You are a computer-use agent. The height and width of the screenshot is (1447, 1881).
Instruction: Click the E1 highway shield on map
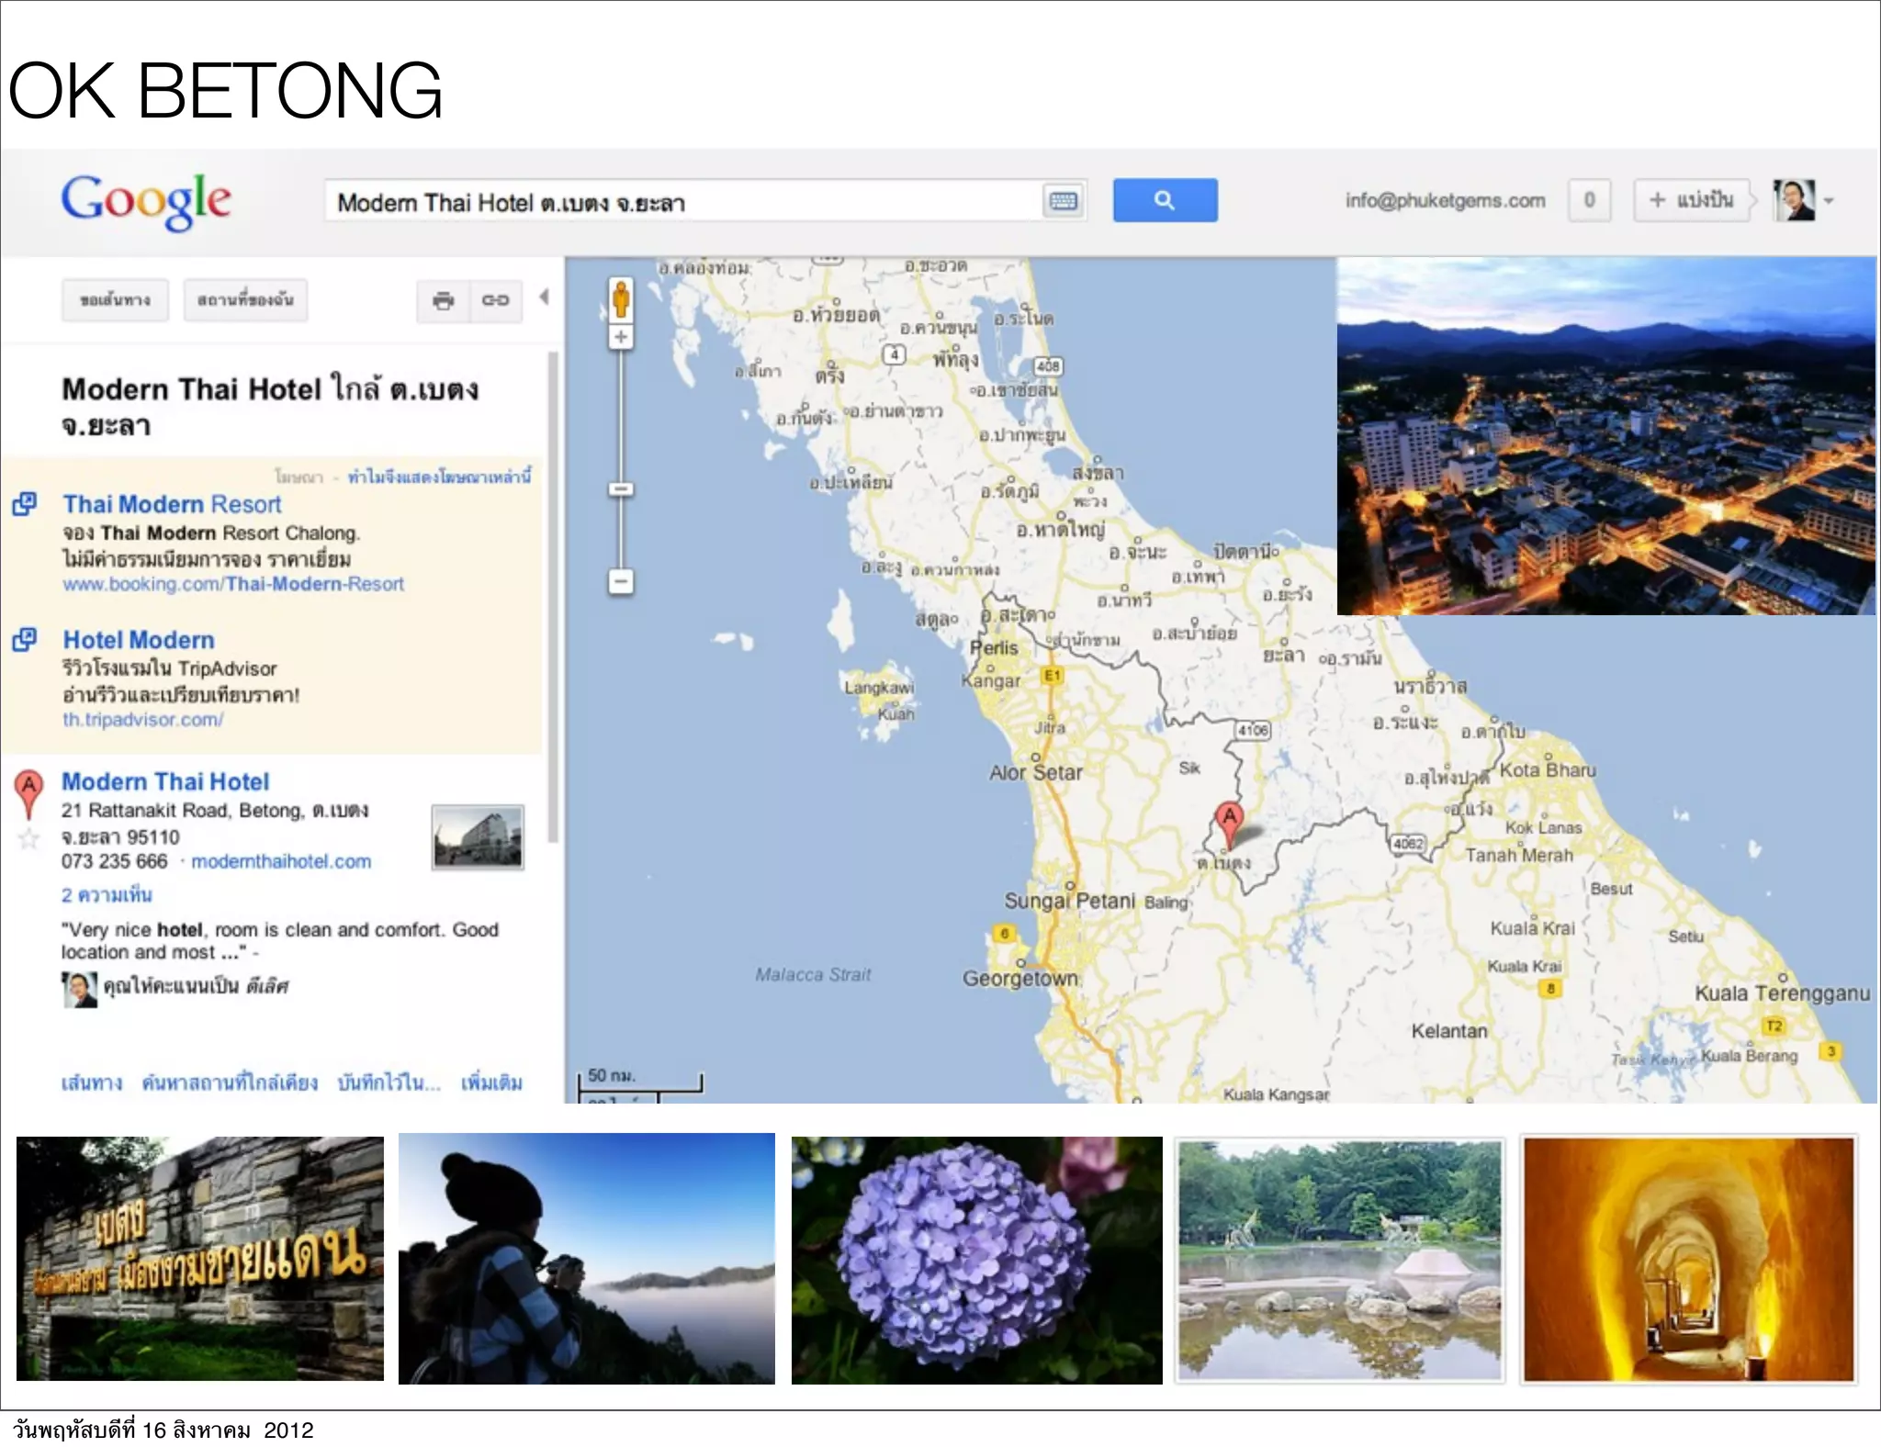[1053, 676]
